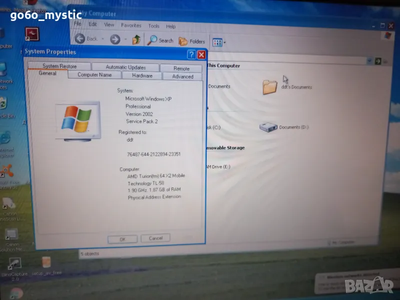Select the Documents (D:) drive icon
Screen dimensions: 400x300
(268, 127)
